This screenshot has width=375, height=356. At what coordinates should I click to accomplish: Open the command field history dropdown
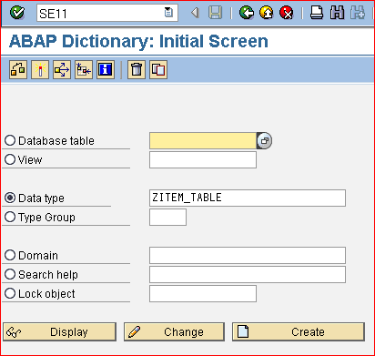pyautogui.click(x=168, y=13)
